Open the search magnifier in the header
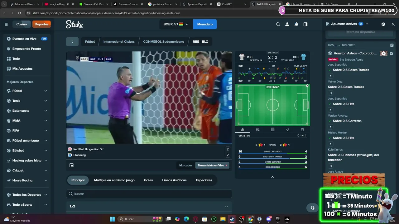This screenshot has height=224, width=399. pos(278,24)
